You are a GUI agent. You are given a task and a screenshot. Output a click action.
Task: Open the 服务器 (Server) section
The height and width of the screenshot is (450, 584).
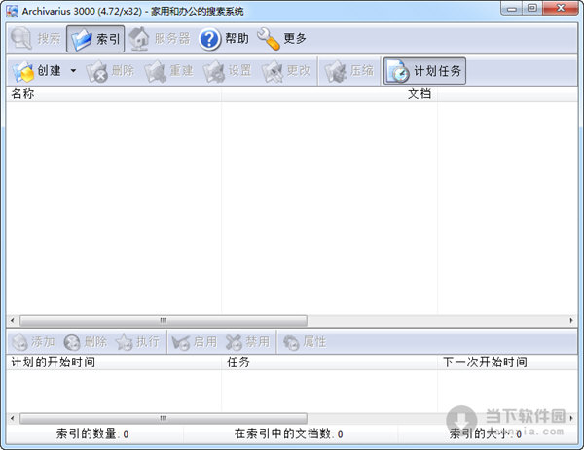click(160, 39)
